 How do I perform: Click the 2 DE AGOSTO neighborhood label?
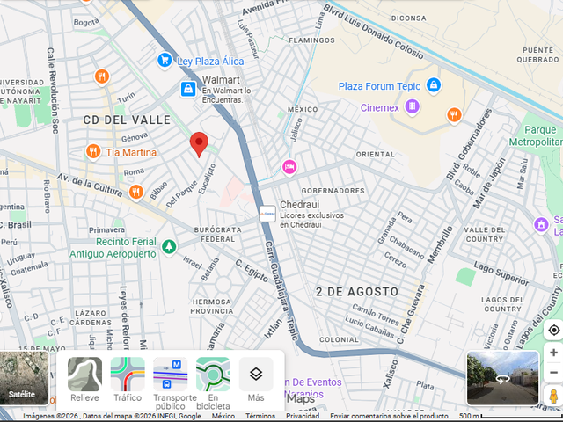click(x=357, y=292)
